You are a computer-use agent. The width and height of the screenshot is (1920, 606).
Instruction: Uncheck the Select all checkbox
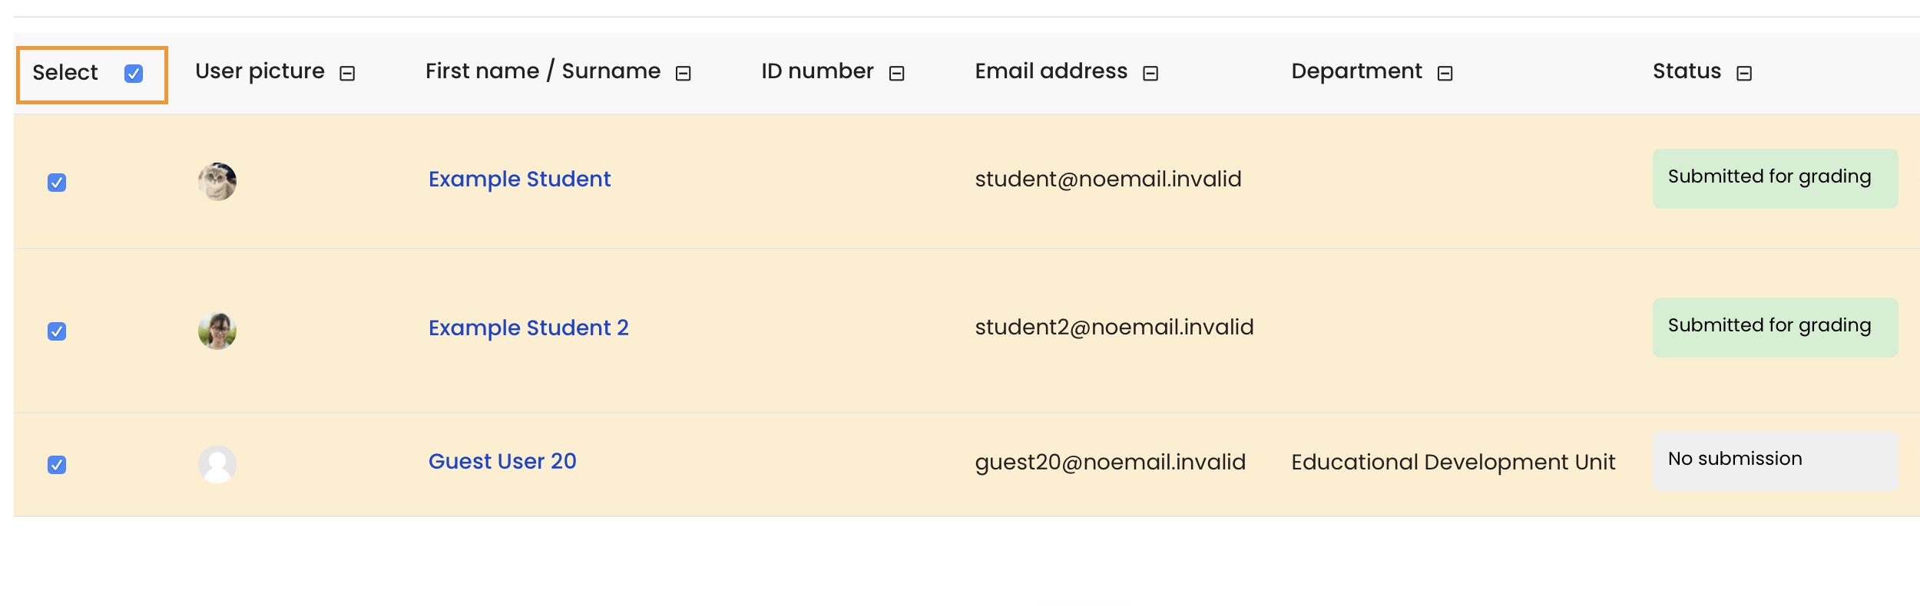click(134, 74)
